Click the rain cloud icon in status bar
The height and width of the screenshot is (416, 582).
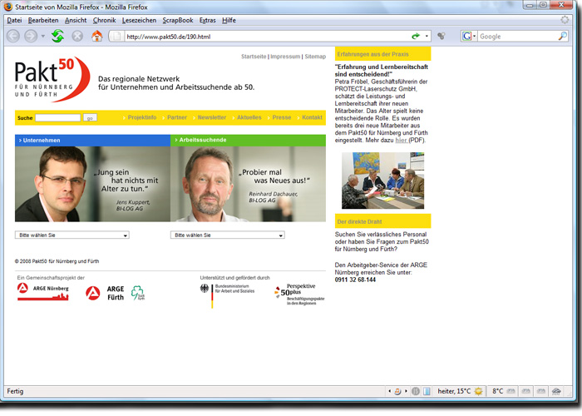tap(556, 391)
